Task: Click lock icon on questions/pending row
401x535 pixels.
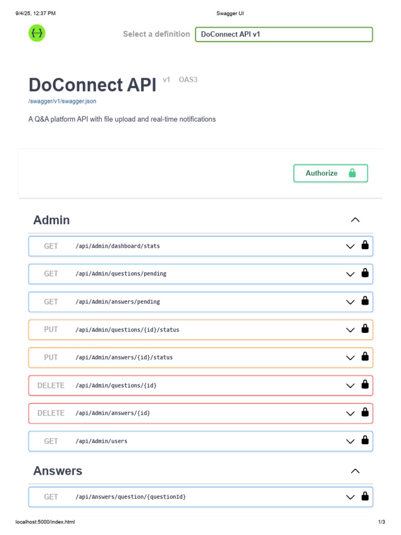Action: [365, 273]
